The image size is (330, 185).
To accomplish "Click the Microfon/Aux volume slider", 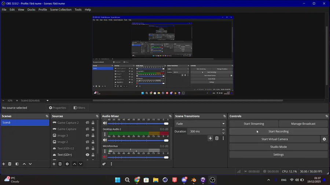I will [138, 157].
